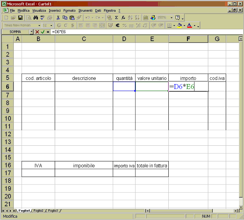The height and width of the screenshot is (220, 244).
Task: Expand the SOMMA function list dropdown
Action: 32,32
